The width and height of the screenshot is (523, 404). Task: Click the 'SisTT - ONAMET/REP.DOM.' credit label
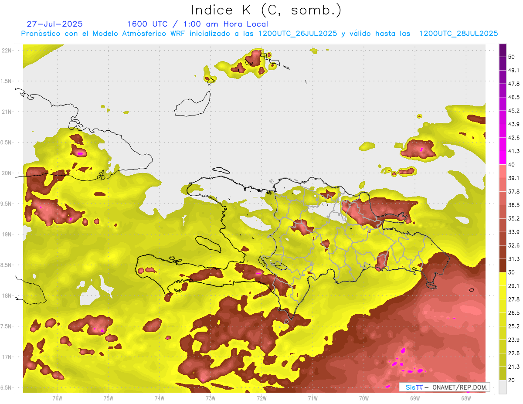click(445, 387)
